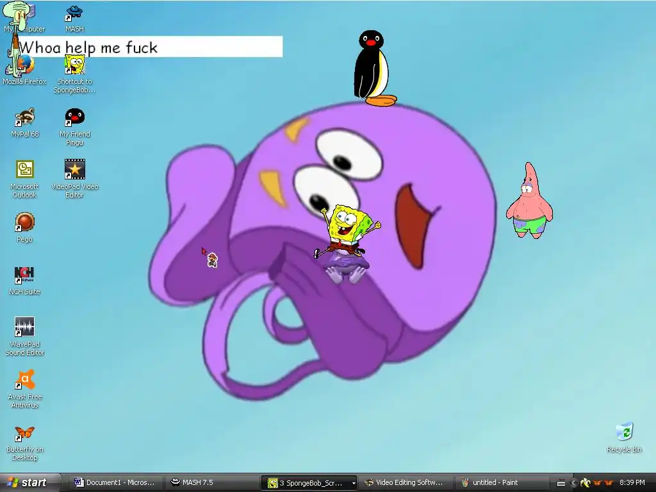Launch VideoPad Video Editor shortcut
Screen dimensions: 656x492
[x=74, y=179]
